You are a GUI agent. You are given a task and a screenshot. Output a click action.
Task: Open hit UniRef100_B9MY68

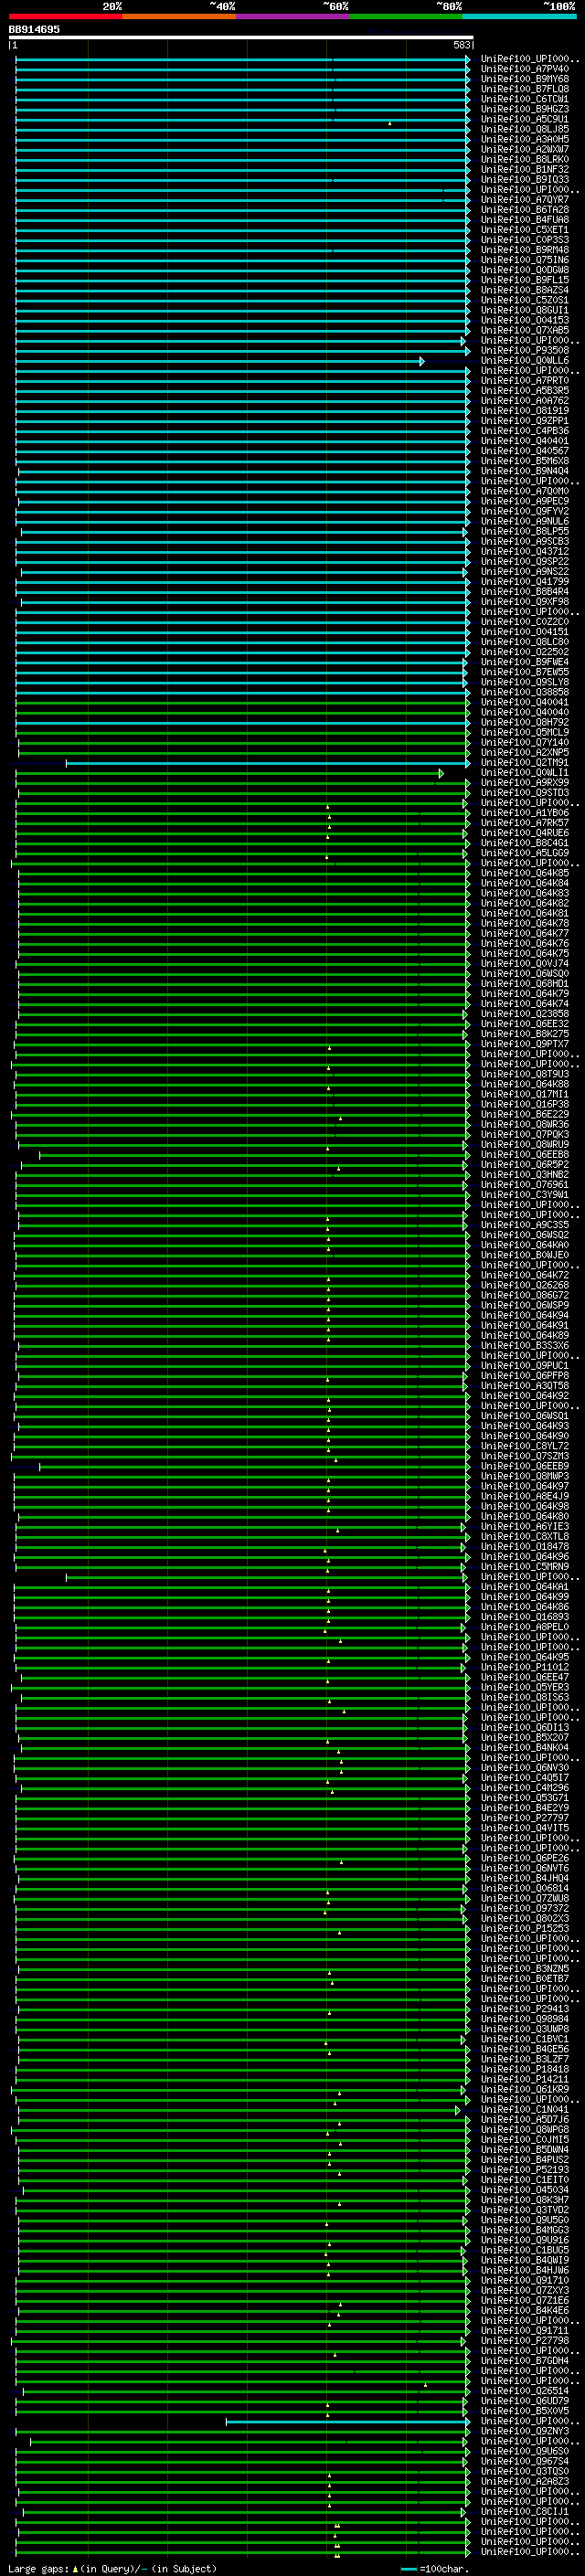[x=525, y=79]
